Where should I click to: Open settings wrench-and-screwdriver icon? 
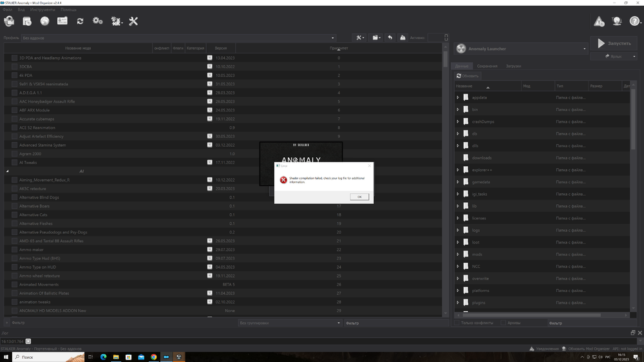pyautogui.click(x=133, y=21)
